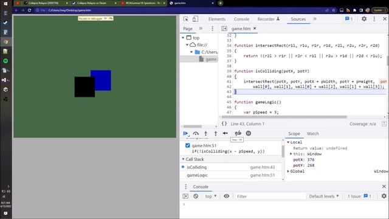Select the gameLogic call stack frame
Screen dimensions: 389x219
click(x=231, y=175)
